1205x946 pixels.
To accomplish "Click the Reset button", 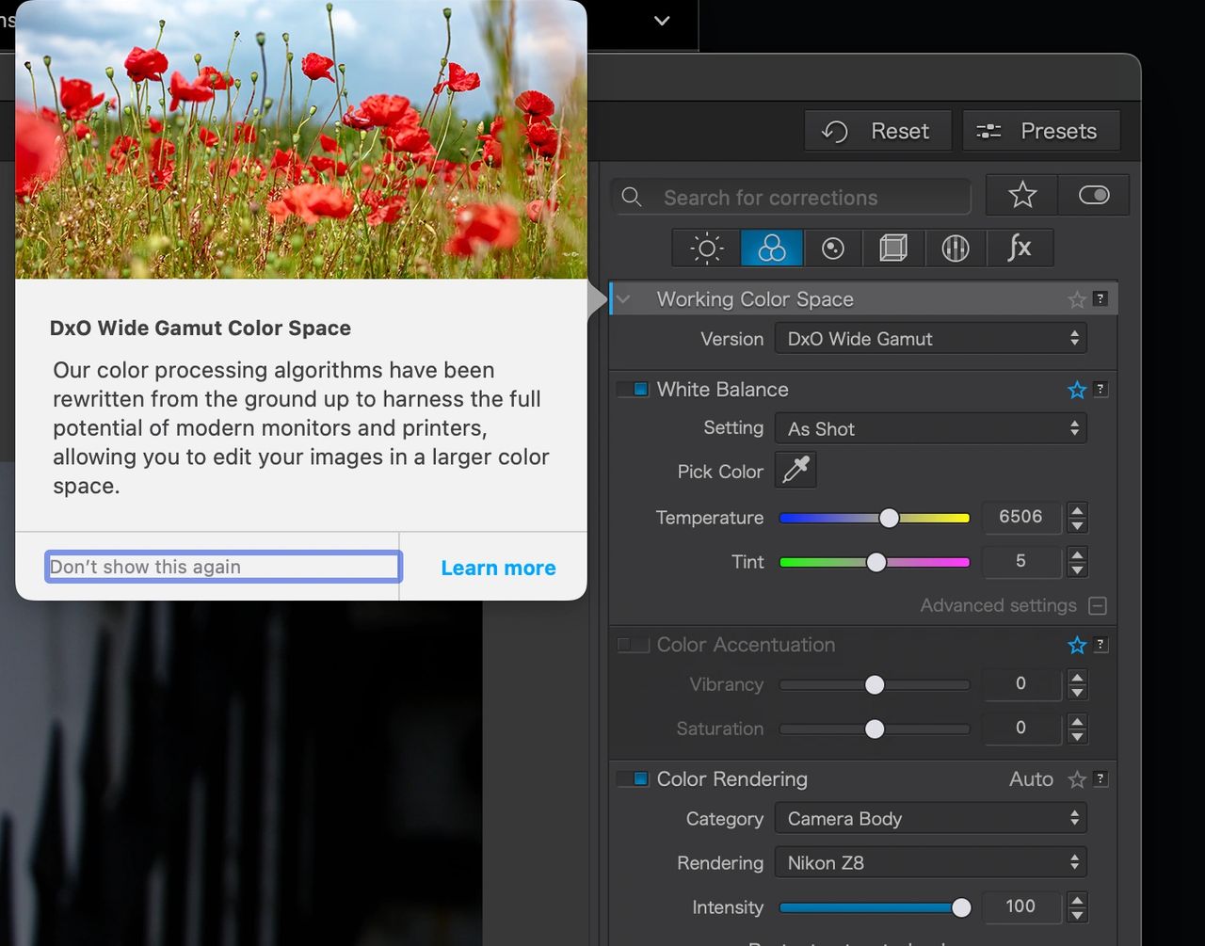I will (877, 131).
